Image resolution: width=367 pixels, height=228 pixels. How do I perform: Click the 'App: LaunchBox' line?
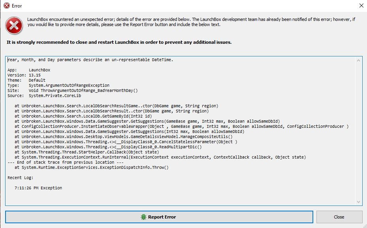tap(29, 70)
